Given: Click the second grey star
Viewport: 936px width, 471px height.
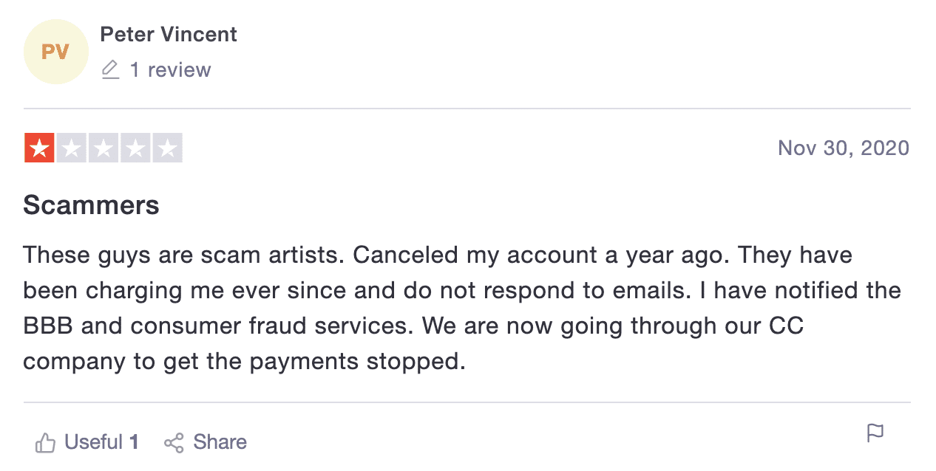Looking at the screenshot, I should click(x=72, y=148).
